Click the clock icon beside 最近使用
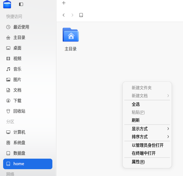183x176 pixels. 8,27
